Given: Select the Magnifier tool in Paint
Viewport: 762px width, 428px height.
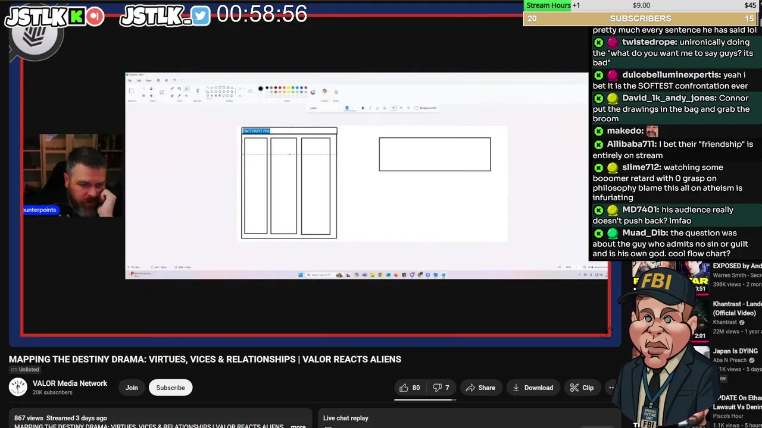Looking at the screenshot, I should [x=186, y=96].
